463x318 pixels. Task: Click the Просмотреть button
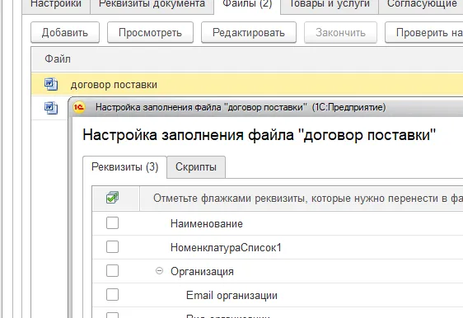pos(150,32)
